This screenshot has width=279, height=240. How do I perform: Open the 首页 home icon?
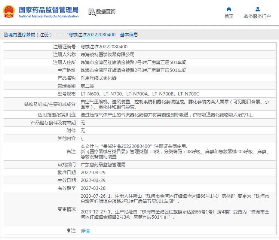(229, 9)
